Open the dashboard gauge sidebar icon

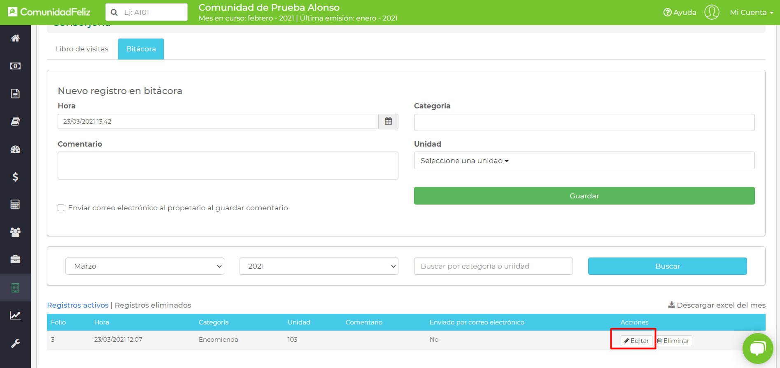[x=15, y=149]
